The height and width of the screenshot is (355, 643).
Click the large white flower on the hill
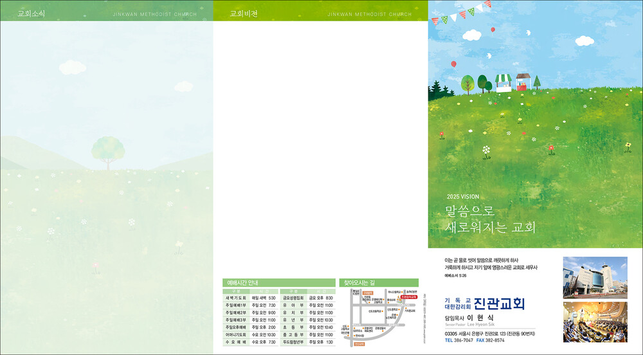pos(486,150)
